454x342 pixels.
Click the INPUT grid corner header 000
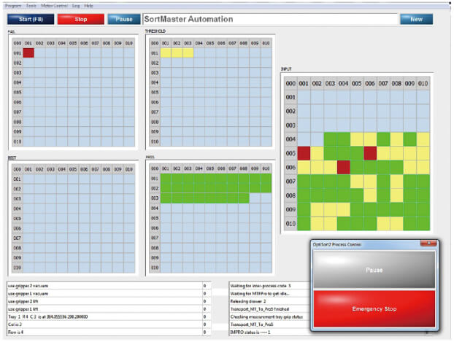[291, 83]
